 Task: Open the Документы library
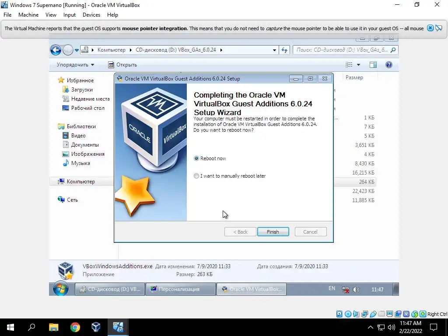(85, 145)
